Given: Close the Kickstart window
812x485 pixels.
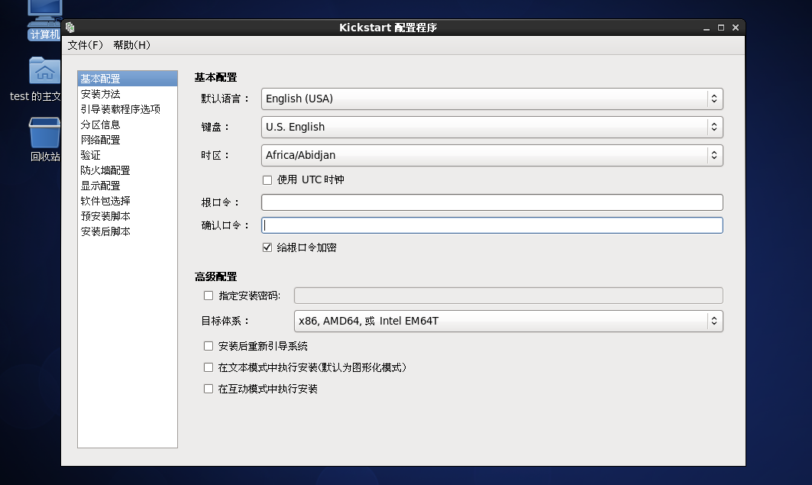Looking at the screenshot, I should pos(736,27).
